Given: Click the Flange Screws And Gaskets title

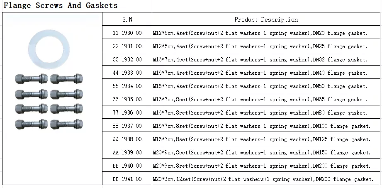Looking at the screenshot, I should 61,5.
